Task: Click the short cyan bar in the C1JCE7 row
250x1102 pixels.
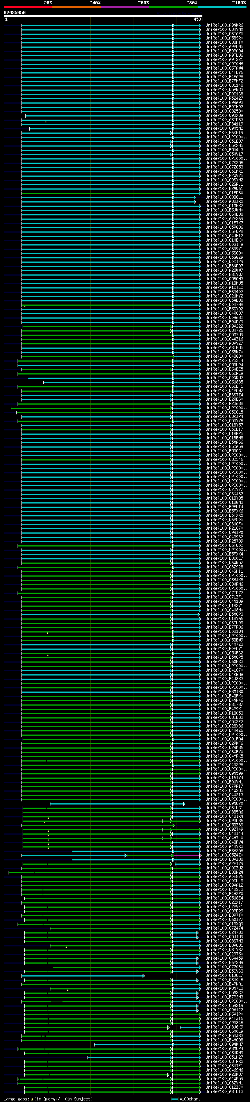Action: [83, 976]
